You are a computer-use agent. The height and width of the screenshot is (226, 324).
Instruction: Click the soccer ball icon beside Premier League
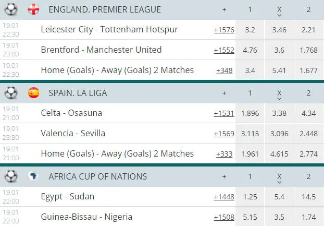[x=11, y=9]
